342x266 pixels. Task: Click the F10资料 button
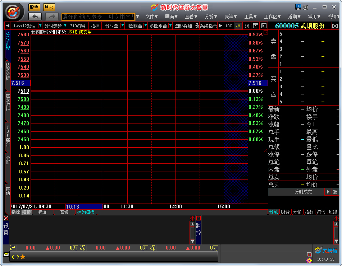(78, 26)
